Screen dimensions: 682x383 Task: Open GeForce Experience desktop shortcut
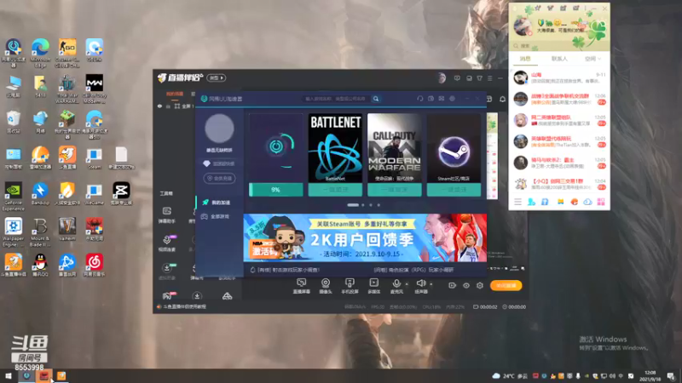(x=14, y=197)
